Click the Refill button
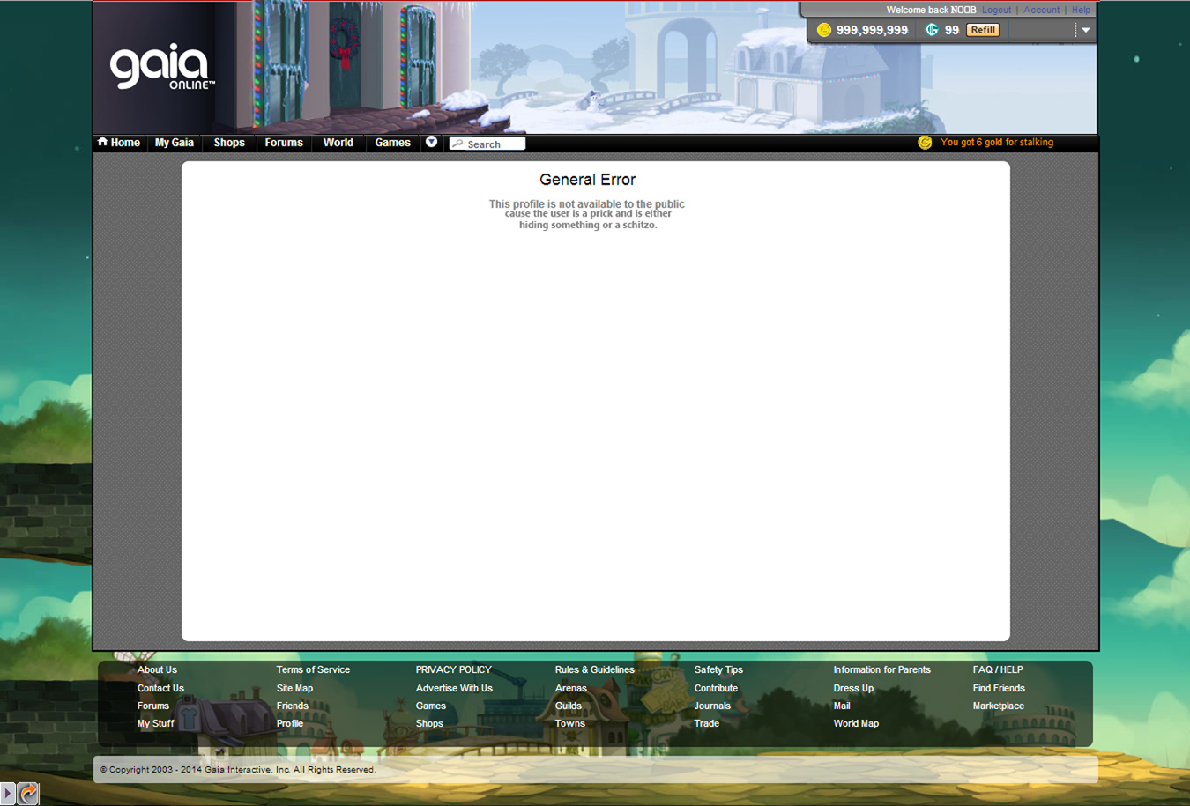1190x806 pixels. 983,30
